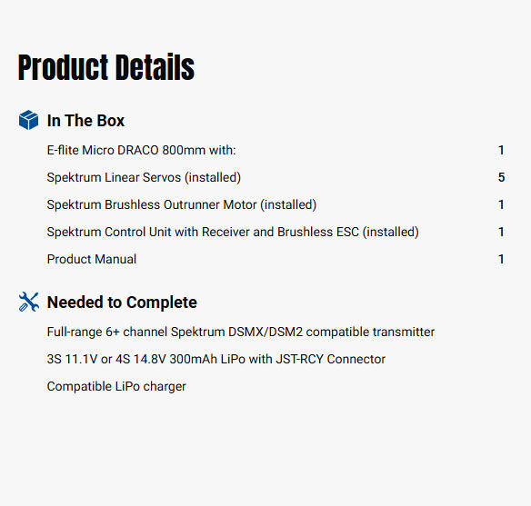Click the E-flite Micro DRACO 800mm item
531x506 pixels.
pyautogui.click(x=141, y=150)
